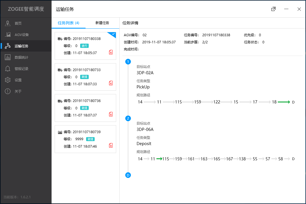Click node 167 in step 2 path
The image size is (306, 204).
(229, 159)
